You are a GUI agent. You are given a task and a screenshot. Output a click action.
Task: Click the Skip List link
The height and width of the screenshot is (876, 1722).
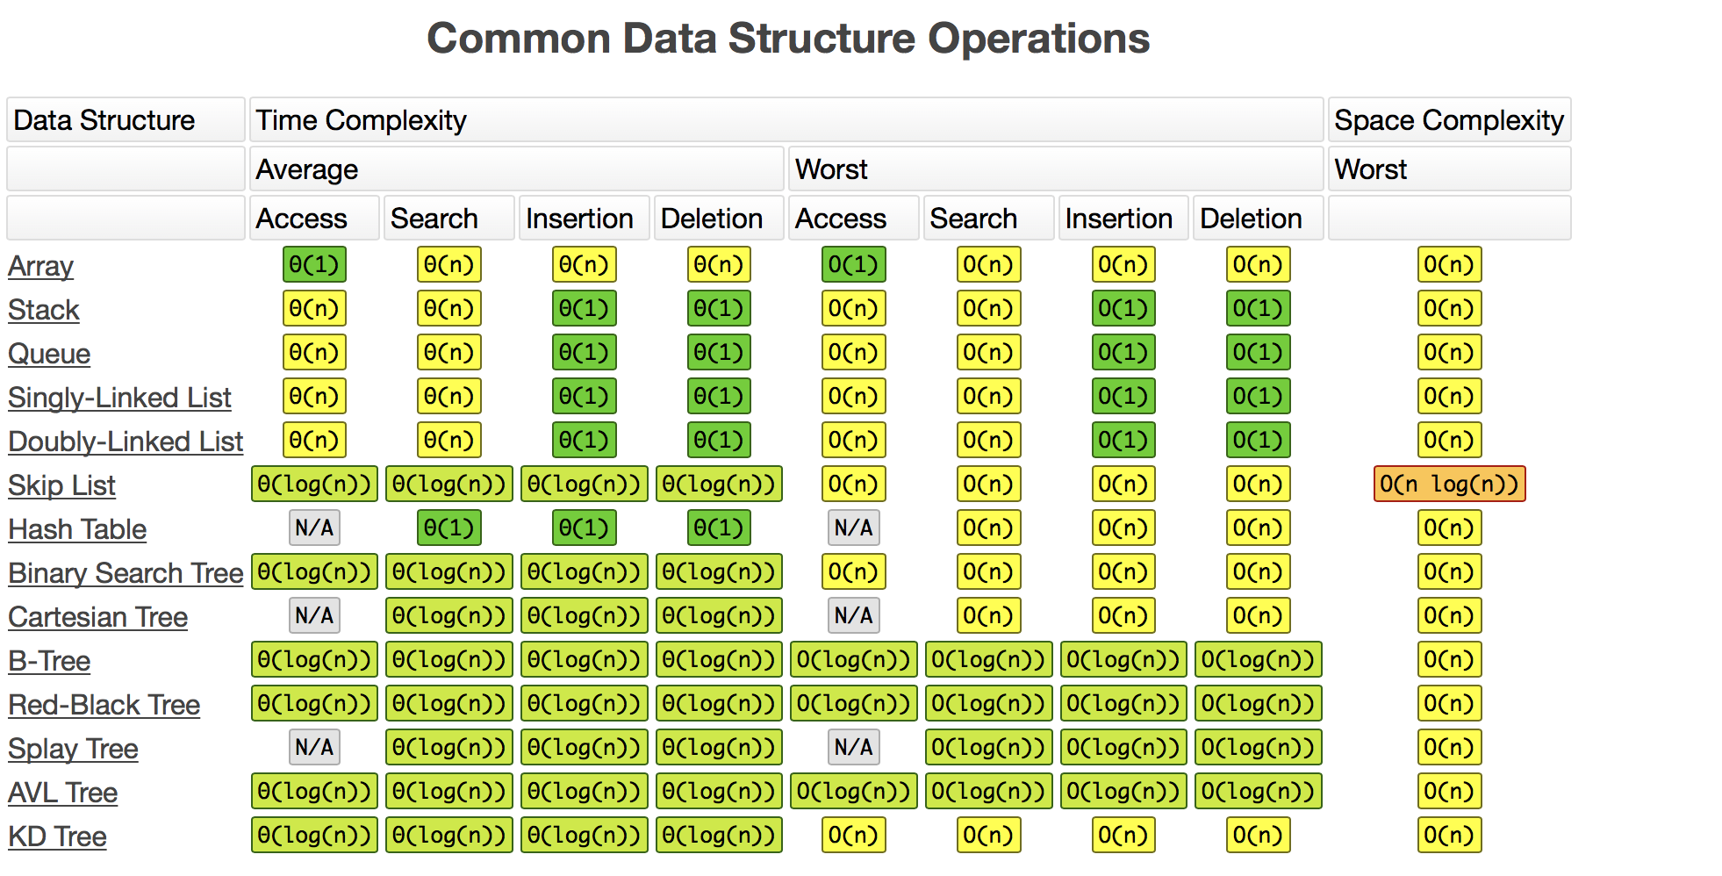click(61, 485)
